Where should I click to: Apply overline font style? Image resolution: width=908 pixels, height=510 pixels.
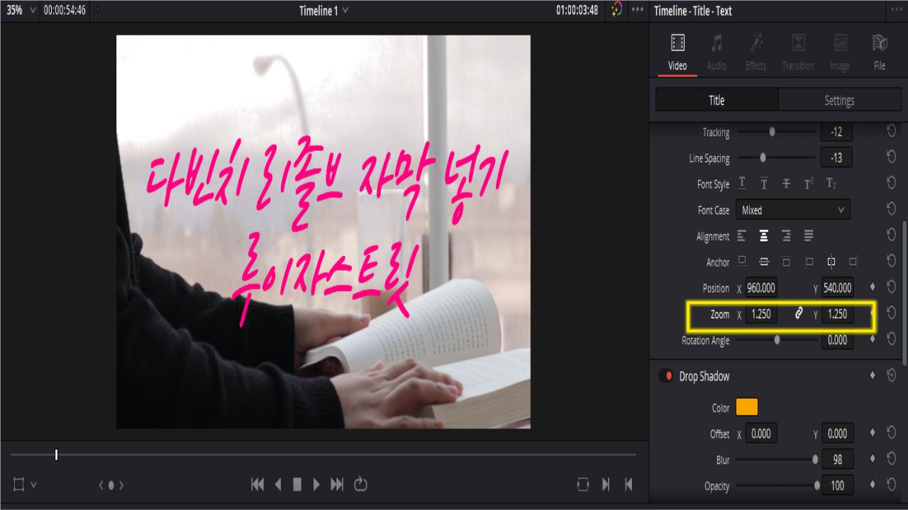click(x=764, y=183)
